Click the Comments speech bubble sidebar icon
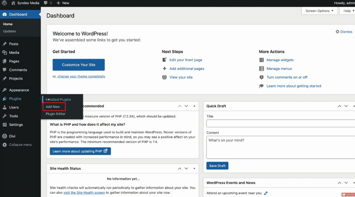This screenshot has width=355, height=197. click(5, 70)
